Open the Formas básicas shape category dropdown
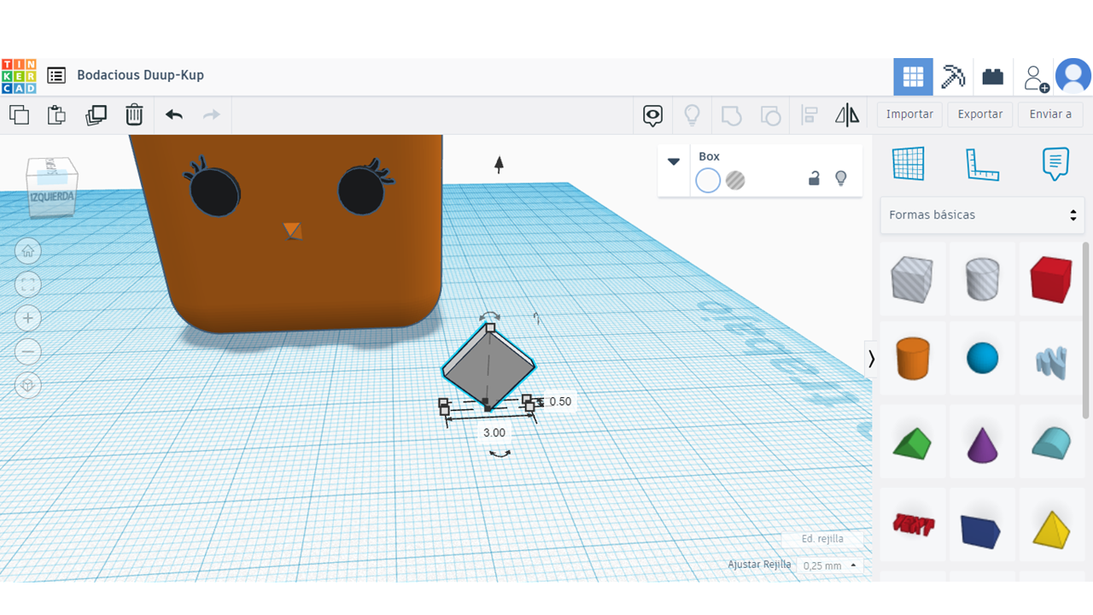Screen dimensions: 1093x615 click(982, 215)
